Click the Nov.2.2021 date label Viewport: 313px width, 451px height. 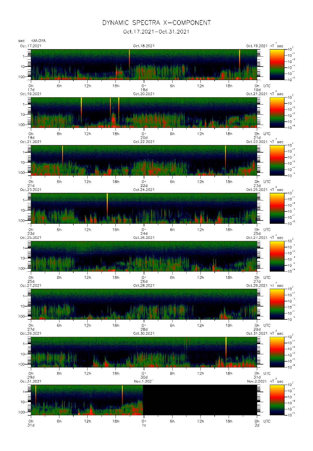click(257, 382)
